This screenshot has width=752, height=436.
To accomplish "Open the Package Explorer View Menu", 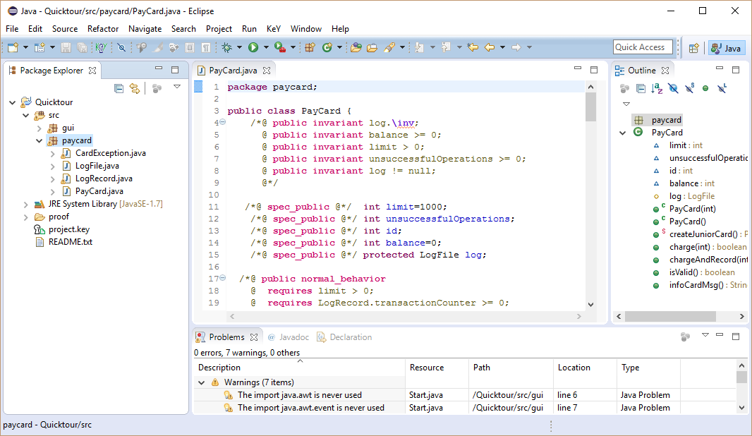I will point(177,87).
